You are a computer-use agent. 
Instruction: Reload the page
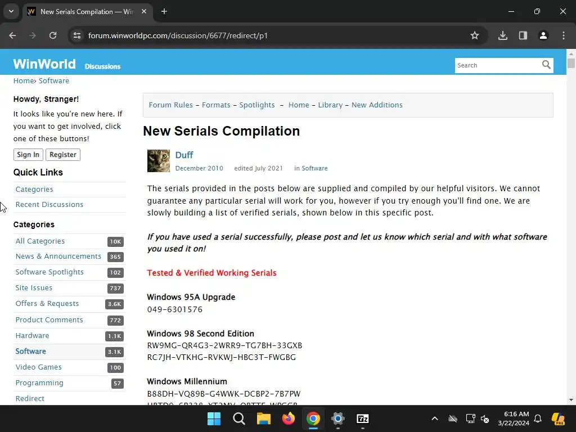point(53,35)
